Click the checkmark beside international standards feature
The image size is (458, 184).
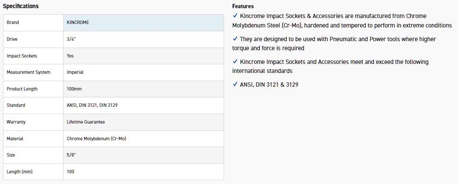point(235,62)
